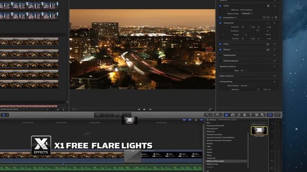
Task: Turn the Rotation dial control
Action: (x=258, y=31)
